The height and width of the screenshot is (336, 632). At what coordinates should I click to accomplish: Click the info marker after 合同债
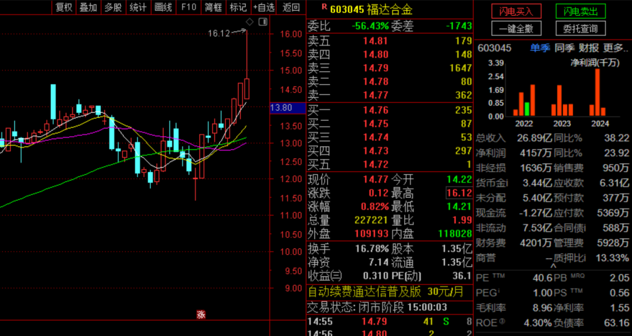[x=585, y=228]
